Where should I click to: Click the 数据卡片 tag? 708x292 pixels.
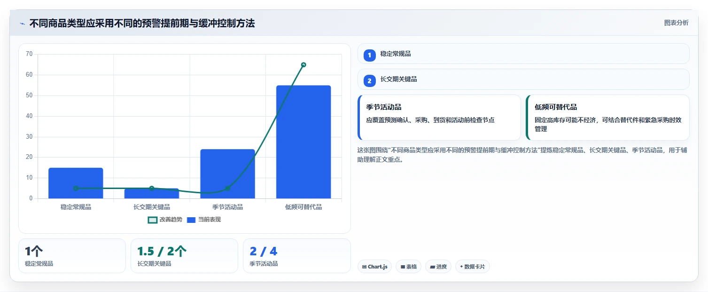click(472, 267)
